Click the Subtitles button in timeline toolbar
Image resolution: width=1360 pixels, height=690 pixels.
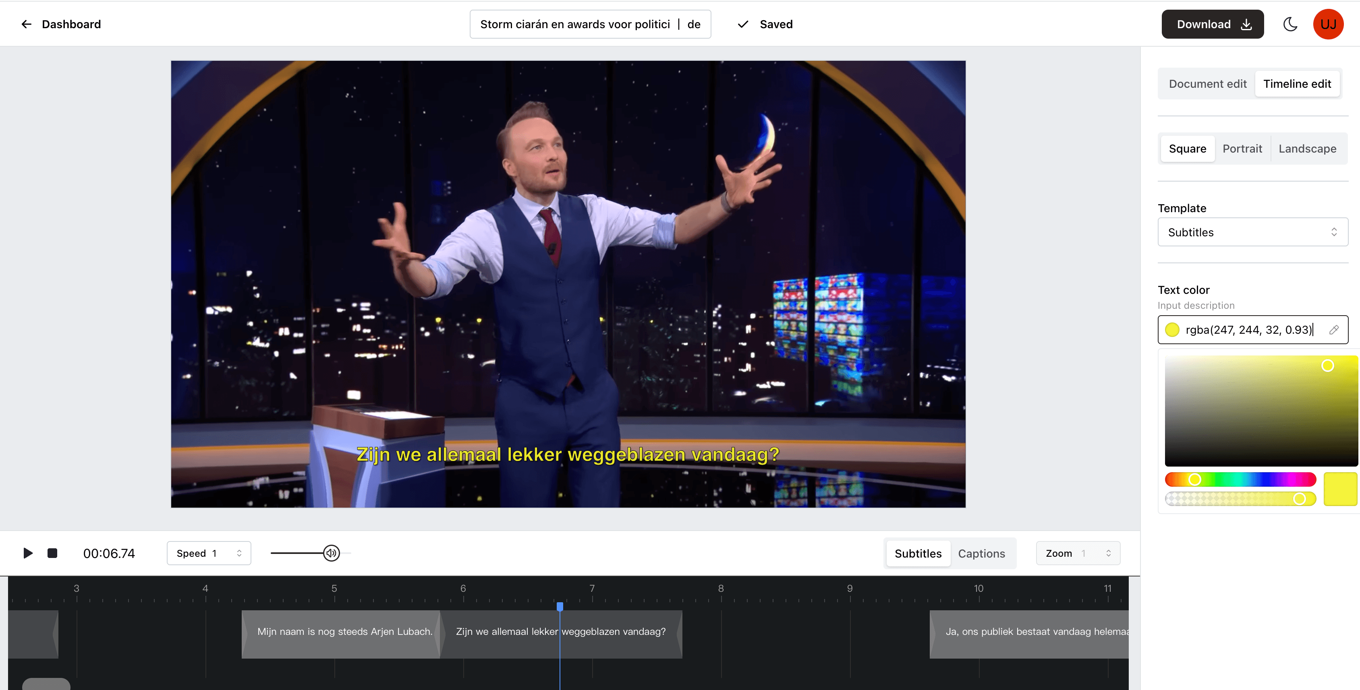(x=918, y=553)
